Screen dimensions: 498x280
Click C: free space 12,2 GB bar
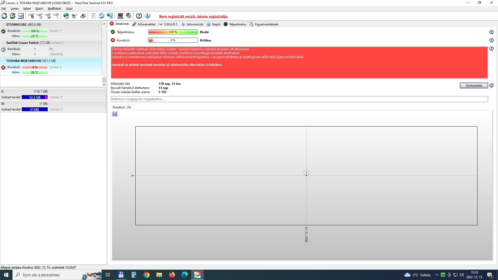(x=35, y=97)
